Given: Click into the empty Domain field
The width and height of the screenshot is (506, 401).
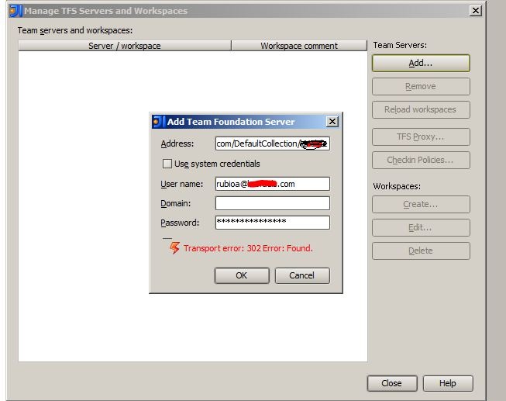Looking at the screenshot, I should pos(272,203).
